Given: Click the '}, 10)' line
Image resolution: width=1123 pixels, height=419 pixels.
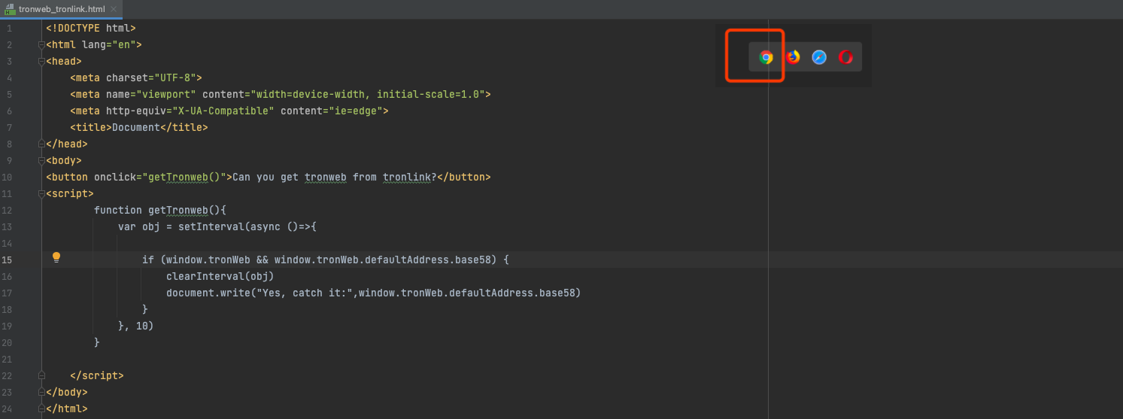Looking at the screenshot, I should pyautogui.click(x=136, y=326).
